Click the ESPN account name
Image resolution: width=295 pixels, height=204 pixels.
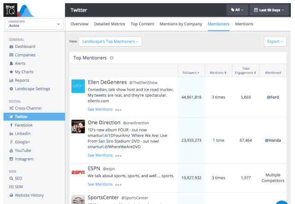click(x=94, y=168)
